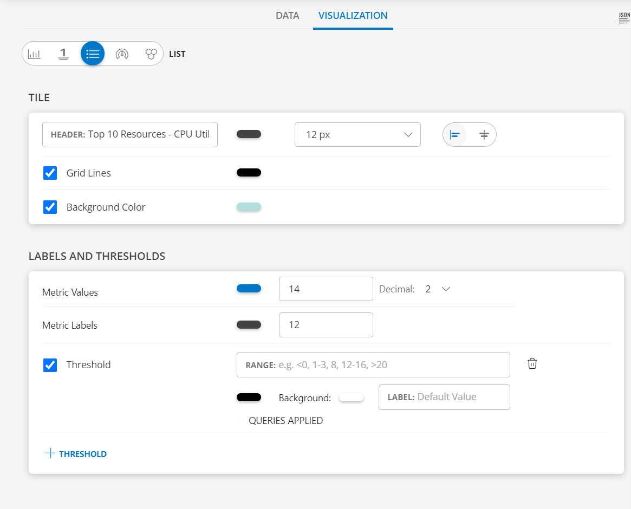Uncheck the Threshold checkbox
This screenshot has height=509, width=631.
[50, 365]
